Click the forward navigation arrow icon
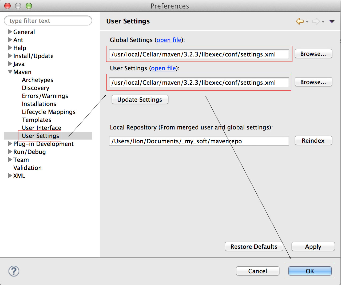341x285 pixels. 316,21
